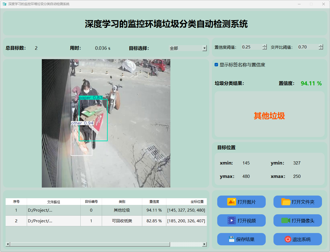Image resolution: width=330 pixels, height=252 pixels.
Task: Click the picture icon on 打开图片 button
Action: [x=231, y=202]
